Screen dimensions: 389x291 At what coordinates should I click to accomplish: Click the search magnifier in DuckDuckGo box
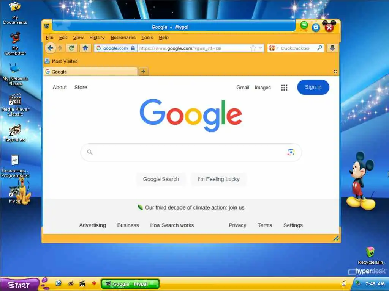coord(320,48)
